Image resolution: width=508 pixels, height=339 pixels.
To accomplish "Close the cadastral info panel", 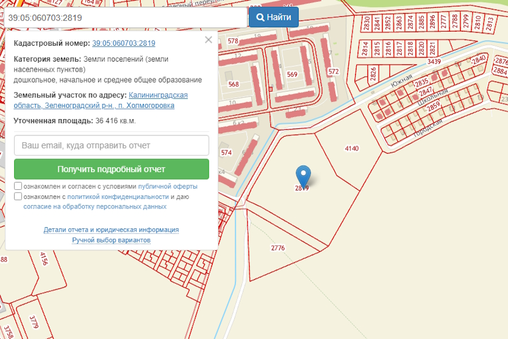I will 208,40.
